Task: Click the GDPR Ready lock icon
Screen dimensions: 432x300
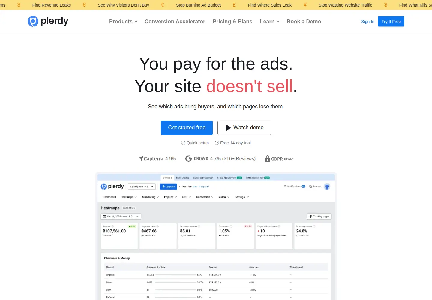Action: pyautogui.click(x=268, y=159)
